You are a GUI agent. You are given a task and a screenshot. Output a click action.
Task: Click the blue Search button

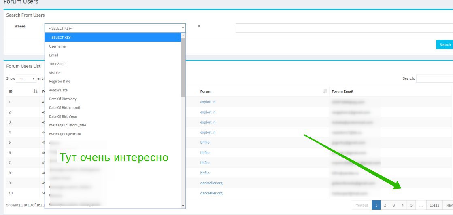pyautogui.click(x=444, y=45)
